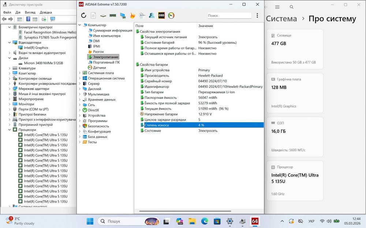Open the Довідка menu in Device Manager

click(46, 12)
